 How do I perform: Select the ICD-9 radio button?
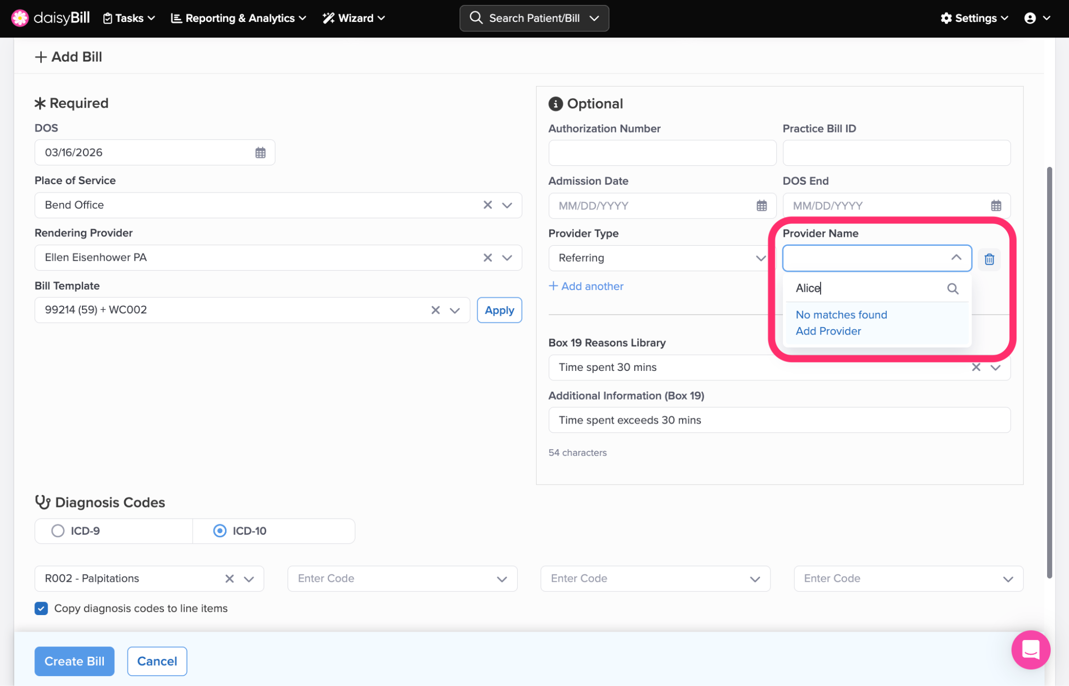[x=58, y=531]
